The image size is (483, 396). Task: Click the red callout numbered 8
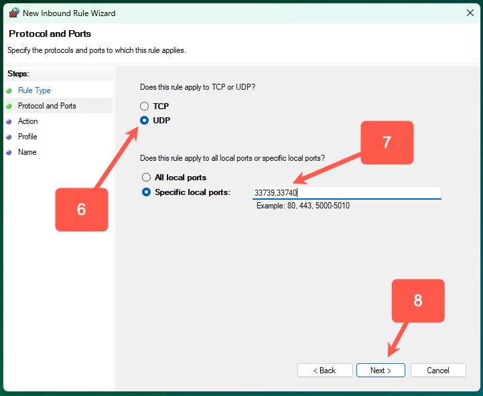click(418, 301)
